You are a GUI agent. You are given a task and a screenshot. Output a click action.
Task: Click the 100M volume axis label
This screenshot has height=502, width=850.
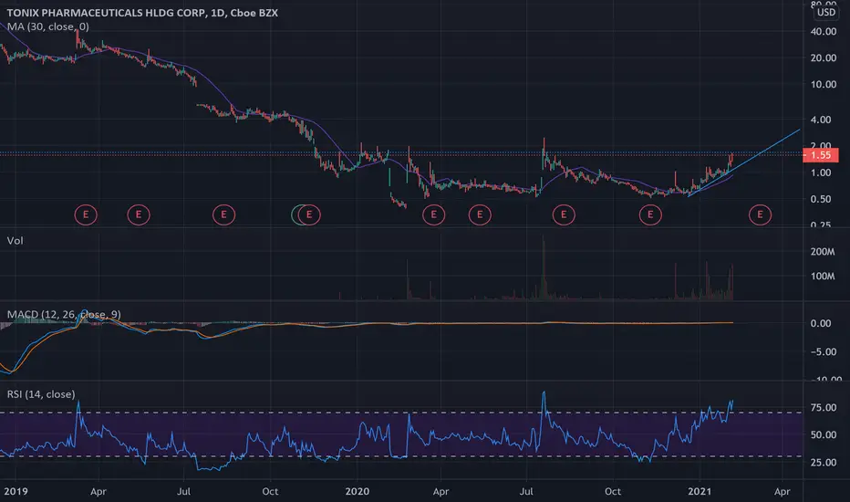[x=823, y=277]
